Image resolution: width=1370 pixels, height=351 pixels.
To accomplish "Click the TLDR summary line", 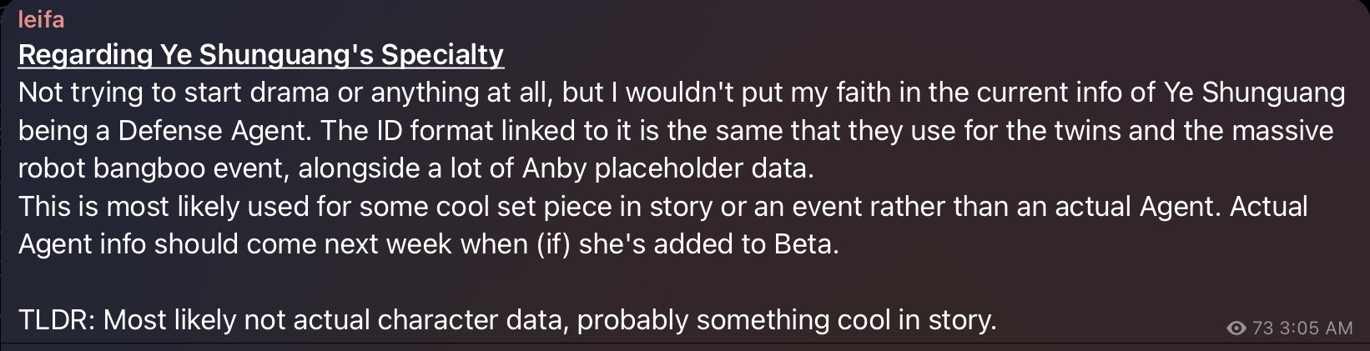I will pyautogui.click(x=507, y=320).
